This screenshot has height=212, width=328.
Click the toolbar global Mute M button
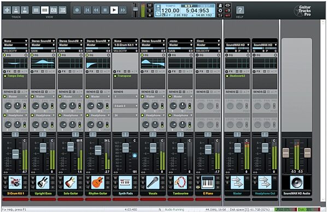click(150, 5)
